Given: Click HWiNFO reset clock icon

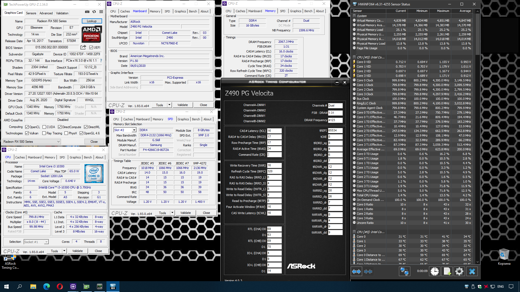Looking at the screenshot, I should coord(434,271).
